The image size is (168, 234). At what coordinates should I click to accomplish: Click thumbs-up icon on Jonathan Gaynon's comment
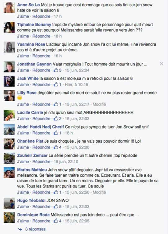[56, 70]
